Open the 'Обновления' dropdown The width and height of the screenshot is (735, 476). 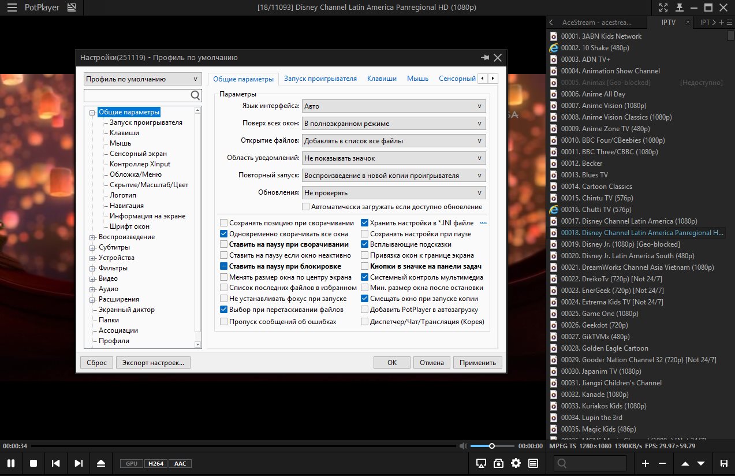tap(394, 193)
